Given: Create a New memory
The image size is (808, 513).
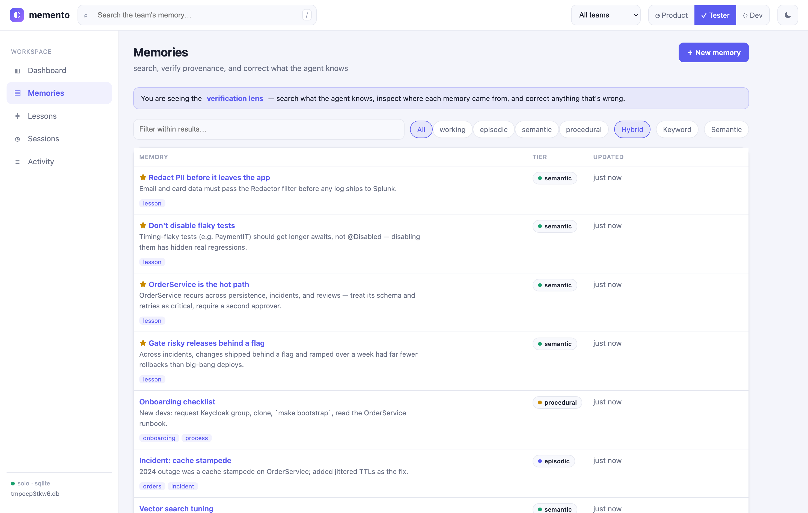Looking at the screenshot, I should 713,52.
